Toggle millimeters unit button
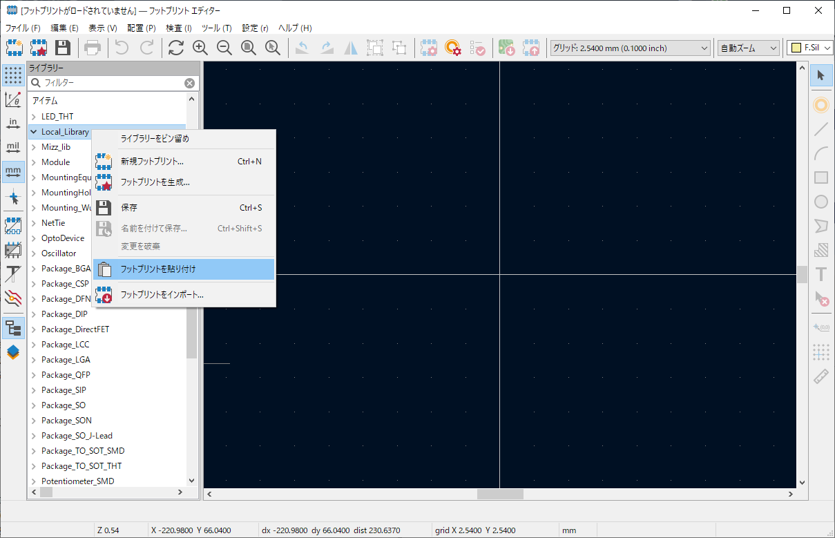The image size is (835, 538). [13, 171]
